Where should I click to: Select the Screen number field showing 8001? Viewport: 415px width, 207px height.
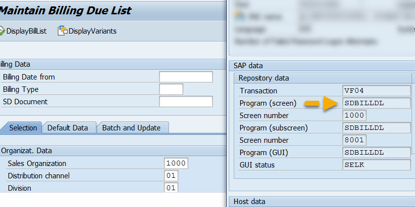[x=354, y=140]
